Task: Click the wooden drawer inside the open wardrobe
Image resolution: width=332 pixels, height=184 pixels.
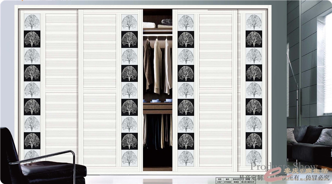Action: point(158,108)
